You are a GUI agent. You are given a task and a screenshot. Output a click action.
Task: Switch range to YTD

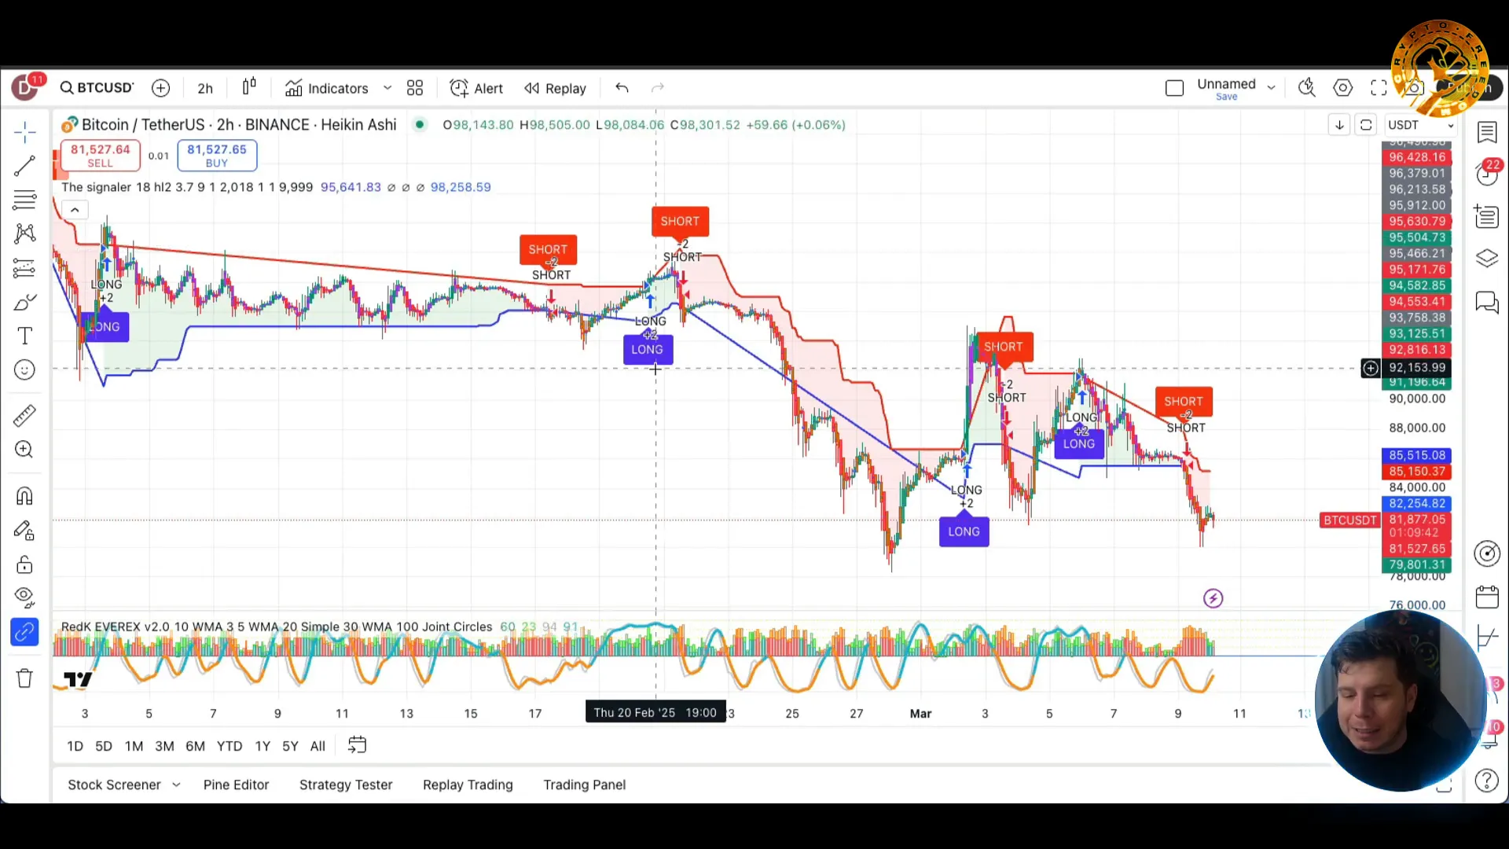[x=229, y=746]
